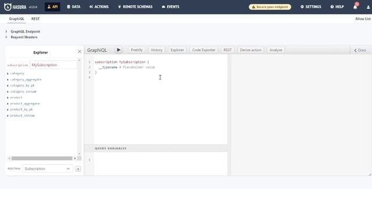372x209 pixels.
Task: Click the __typename line in editor
Action: click(x=127, y=67)
